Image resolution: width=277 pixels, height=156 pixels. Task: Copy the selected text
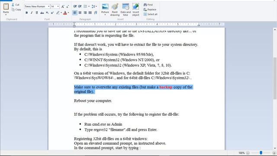click(16, 10)
